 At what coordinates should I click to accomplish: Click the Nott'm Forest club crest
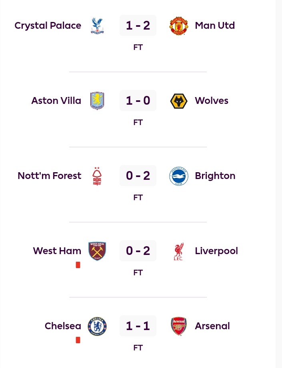pyautogui.click(x=97, y=176)
